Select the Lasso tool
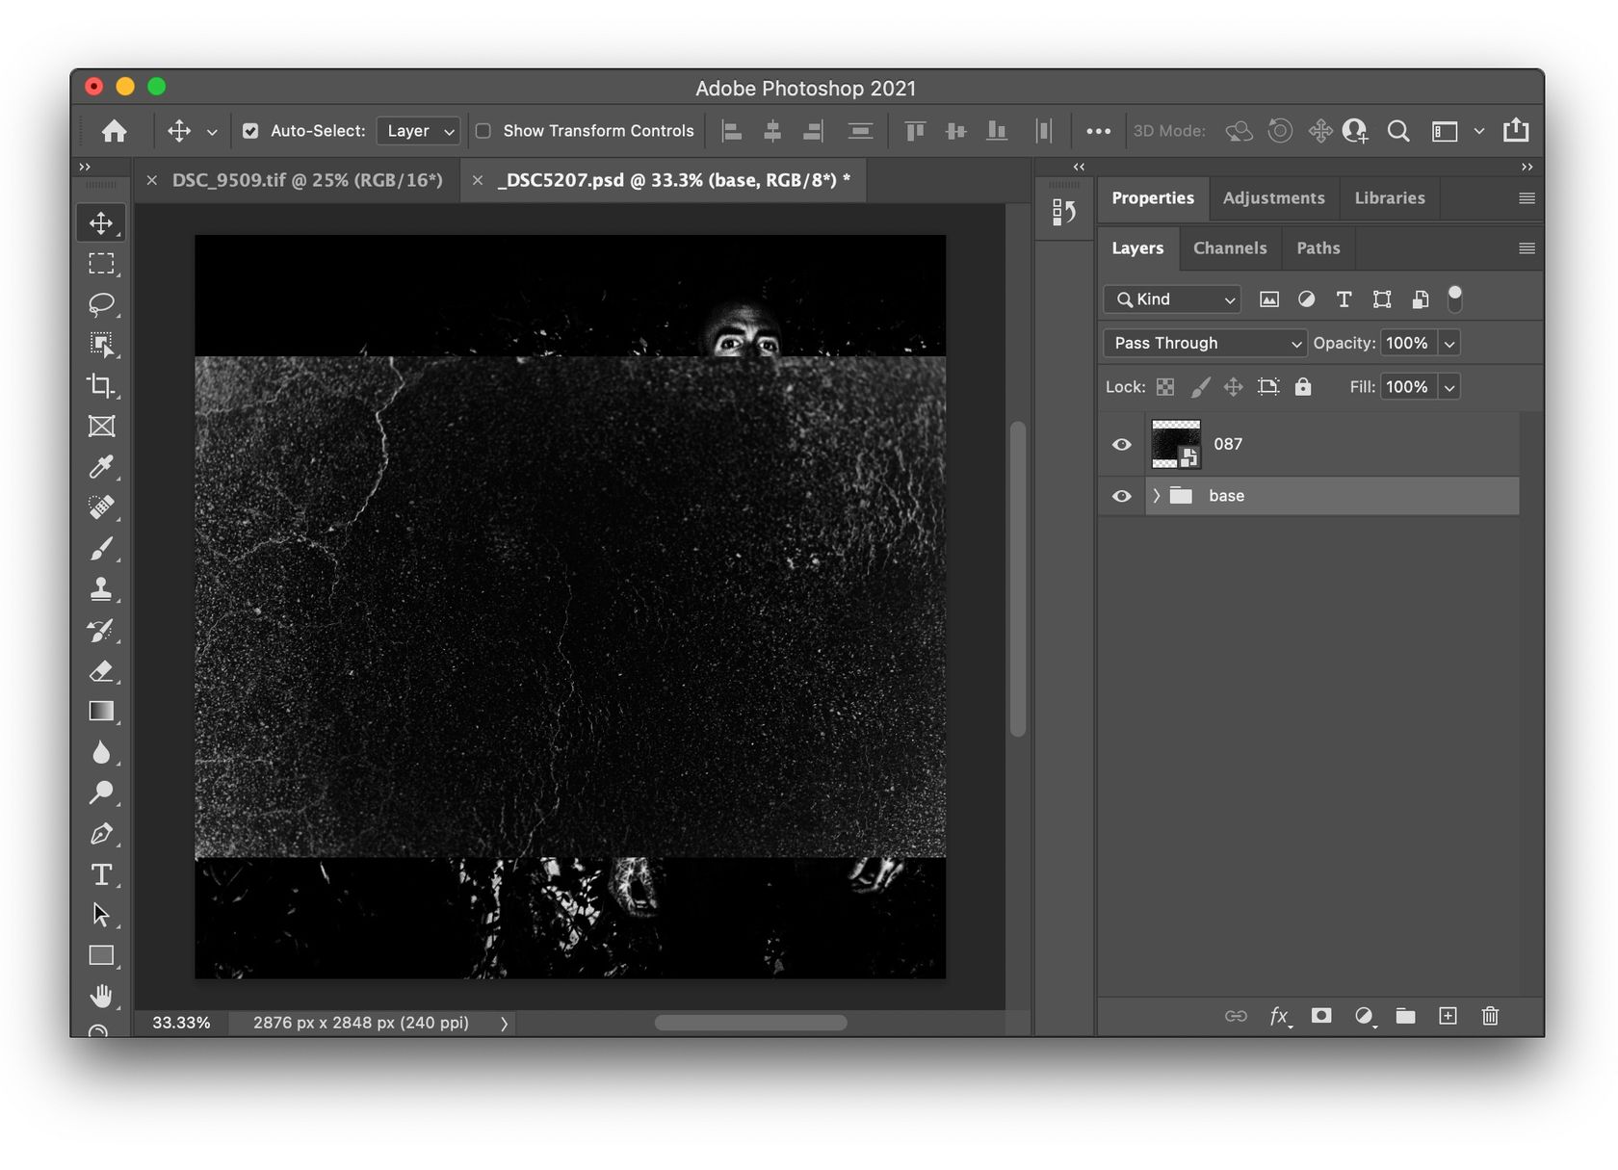Viewport: 1618px width, 1170px height. click(x=101, y=304)
